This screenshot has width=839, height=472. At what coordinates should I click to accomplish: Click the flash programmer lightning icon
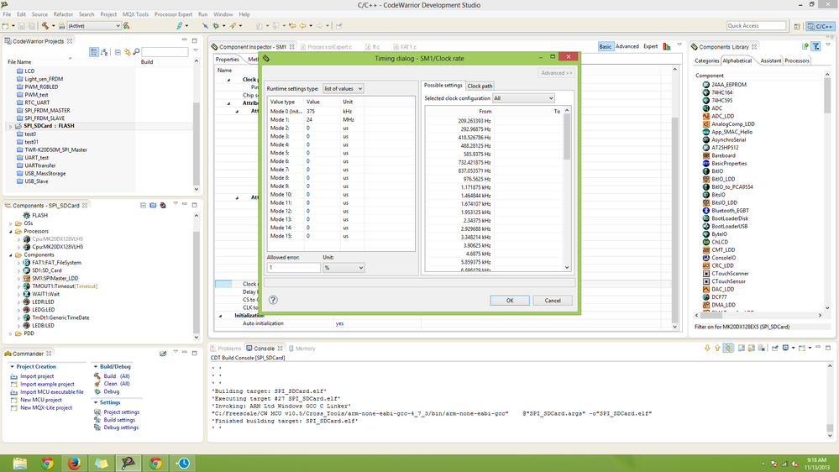179,26
